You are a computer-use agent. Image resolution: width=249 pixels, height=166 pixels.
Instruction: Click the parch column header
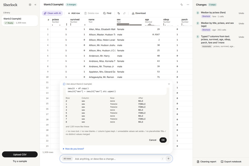coord(186,22)
